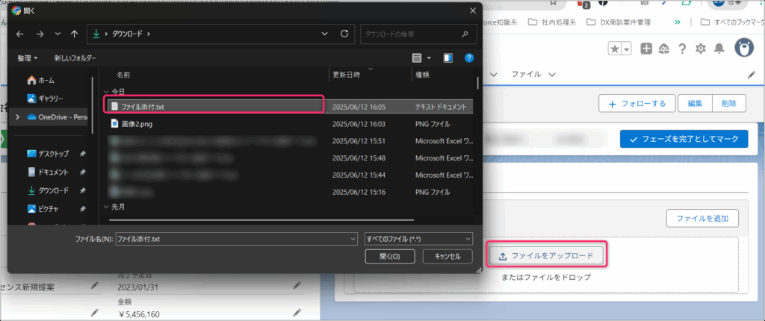765x321 pixels.
Task: Toggle the preview pane icon
Action: point(448,57)
